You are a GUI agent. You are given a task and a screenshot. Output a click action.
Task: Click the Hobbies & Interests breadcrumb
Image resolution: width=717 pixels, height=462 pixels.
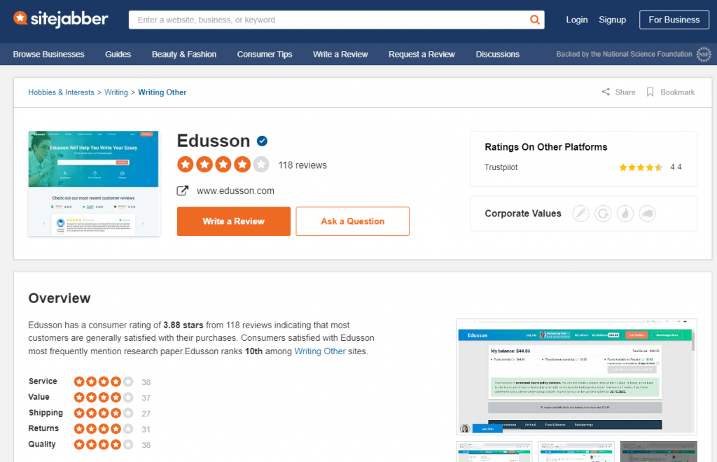point(62,92)
